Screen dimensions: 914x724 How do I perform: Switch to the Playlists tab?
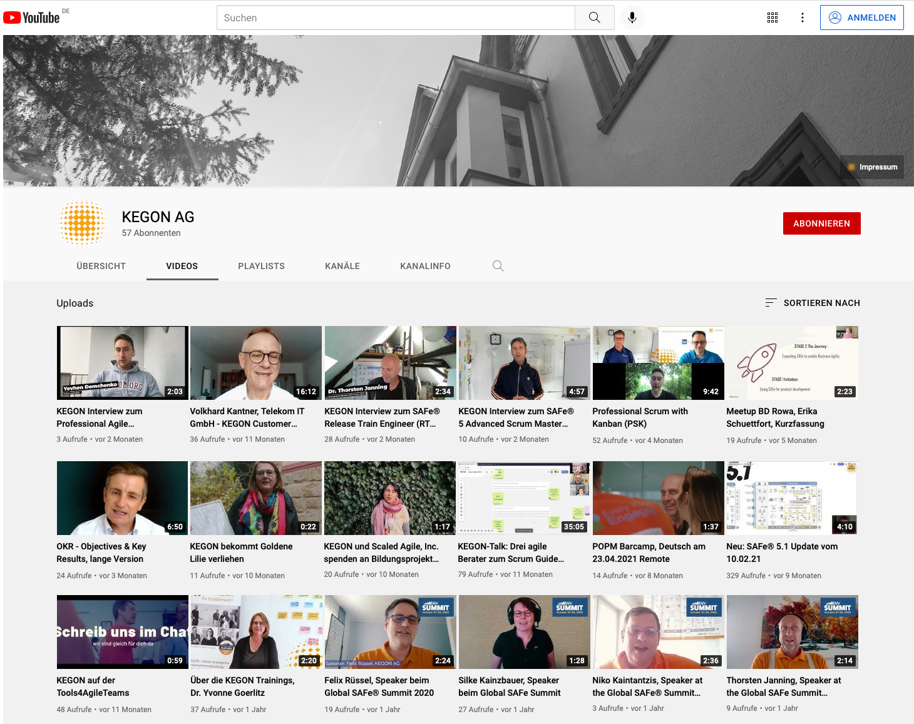[x=261, y=266]
